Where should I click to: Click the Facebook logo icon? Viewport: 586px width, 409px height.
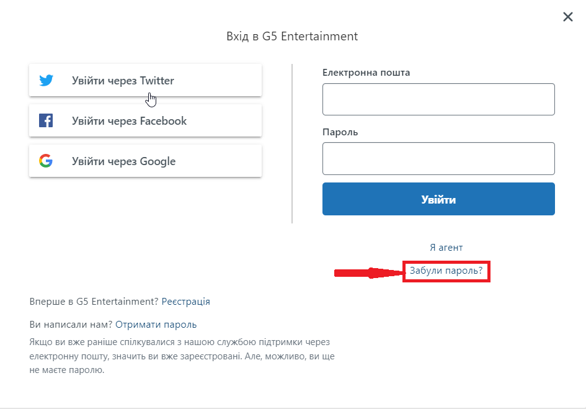click(x=46, y=120)
